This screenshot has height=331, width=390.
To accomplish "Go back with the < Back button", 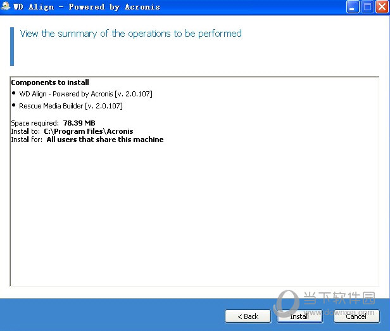I will 248,316.
